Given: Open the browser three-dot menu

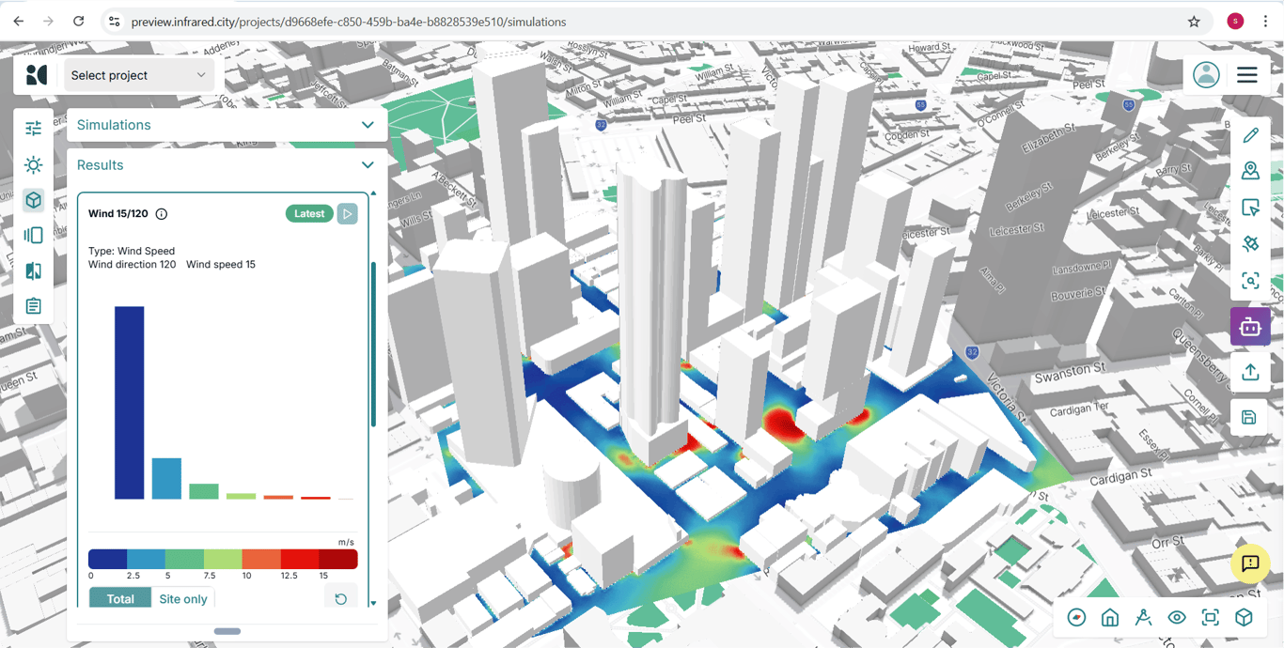Looking at the screenshot, I should coord(1265,22).
